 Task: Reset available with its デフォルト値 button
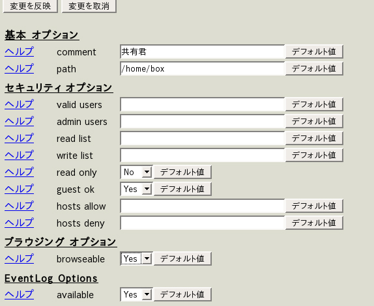coord(182,294)
